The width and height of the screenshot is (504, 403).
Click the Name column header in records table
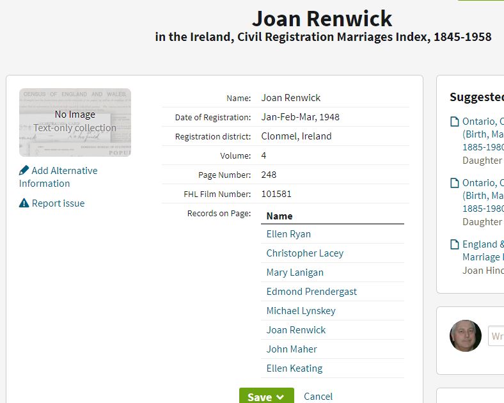coord(280,216)
